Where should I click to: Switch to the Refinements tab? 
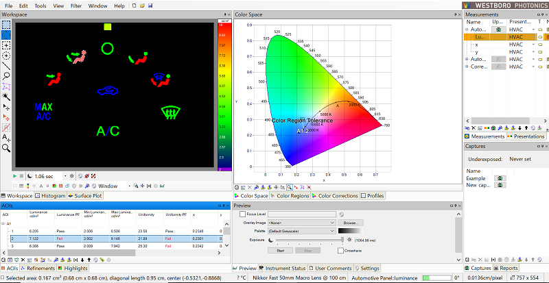(x=38, y=269)
